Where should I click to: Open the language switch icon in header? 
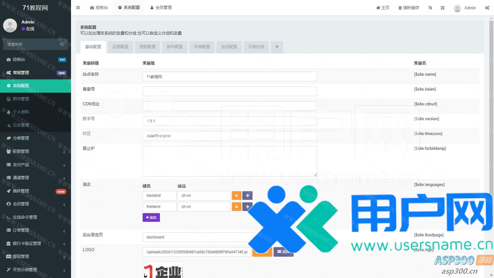(430, 8)
